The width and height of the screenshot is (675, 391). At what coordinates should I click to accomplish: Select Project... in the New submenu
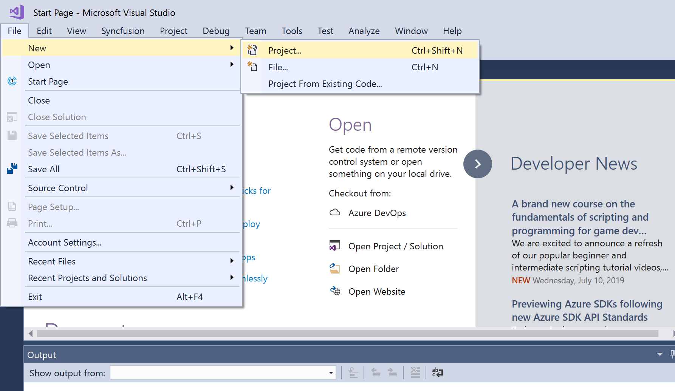pyautogui.click(x=360, y=50)
